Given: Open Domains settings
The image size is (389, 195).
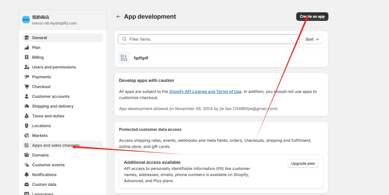Looking at the screenshot, I should pyautogui.click(x=63, y=155).
